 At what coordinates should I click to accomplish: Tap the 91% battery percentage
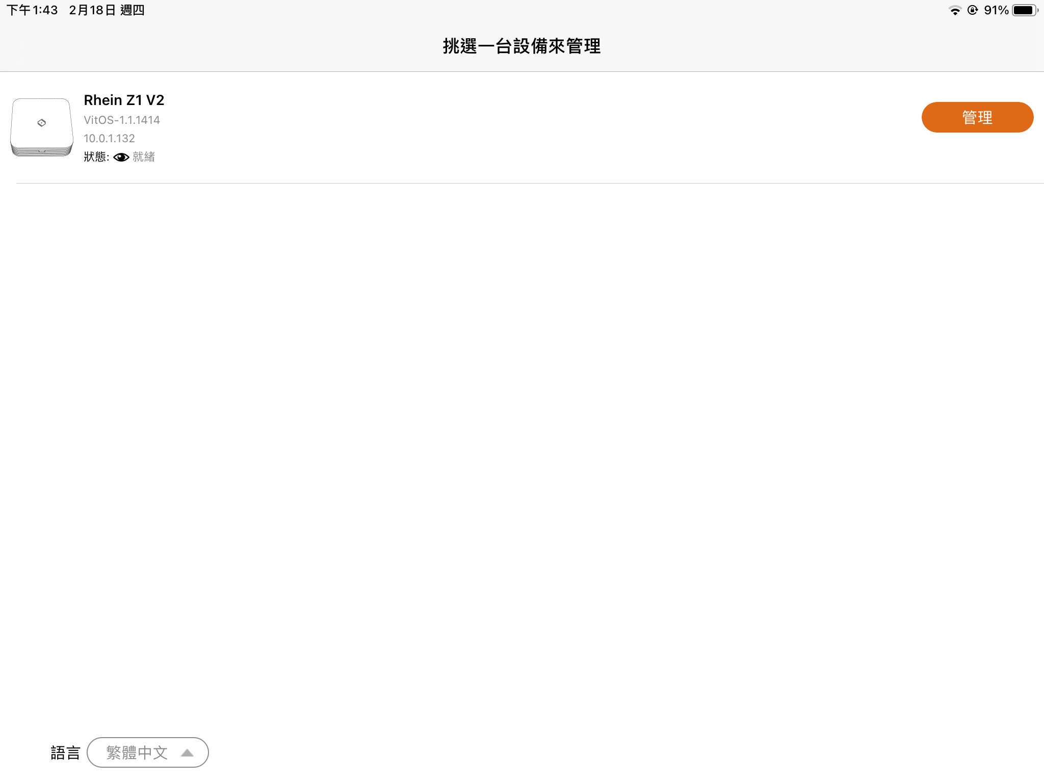click(x=996, y=10)
